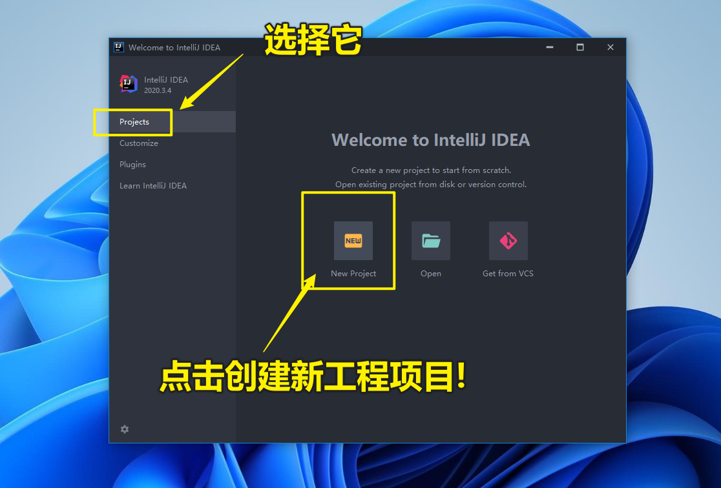721x488 pixels.
Task: Open the settings gear in sidebar
Action: (x=125, y=429)
